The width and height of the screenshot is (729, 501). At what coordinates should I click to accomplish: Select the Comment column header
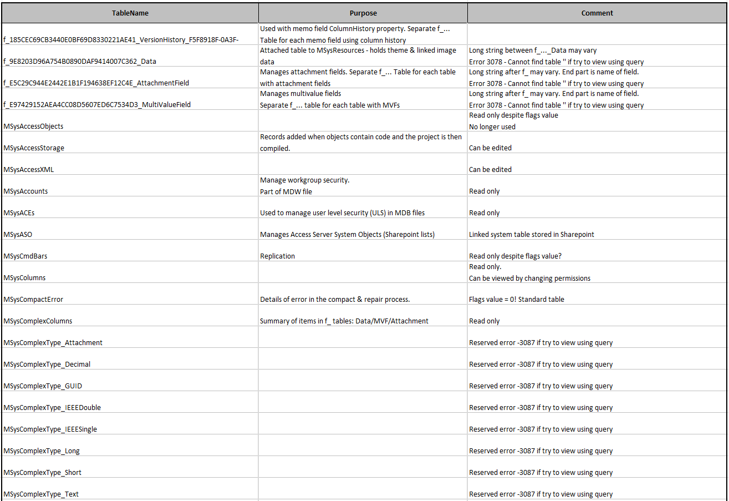pyautogui.click(x=597, y=13)
